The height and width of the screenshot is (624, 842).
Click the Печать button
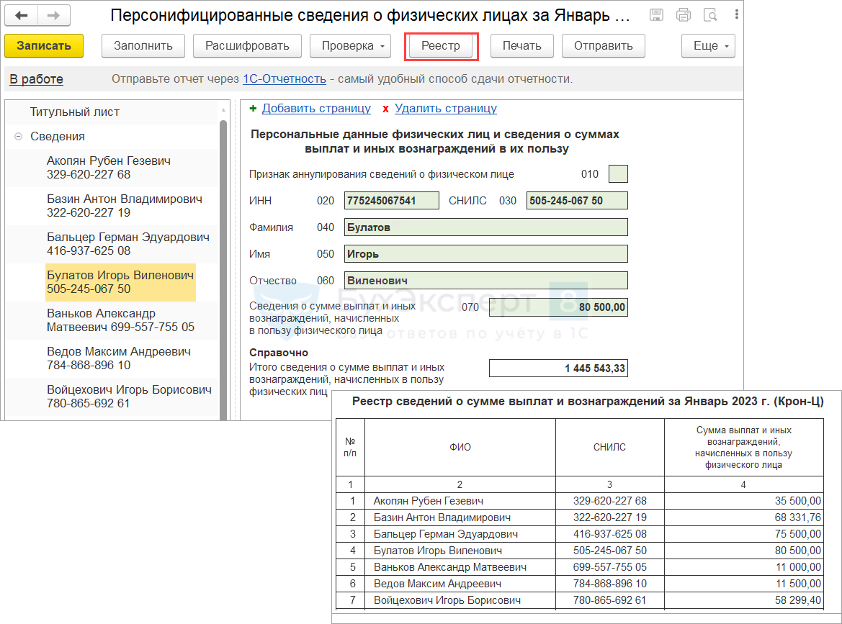(x=522, y=46)
